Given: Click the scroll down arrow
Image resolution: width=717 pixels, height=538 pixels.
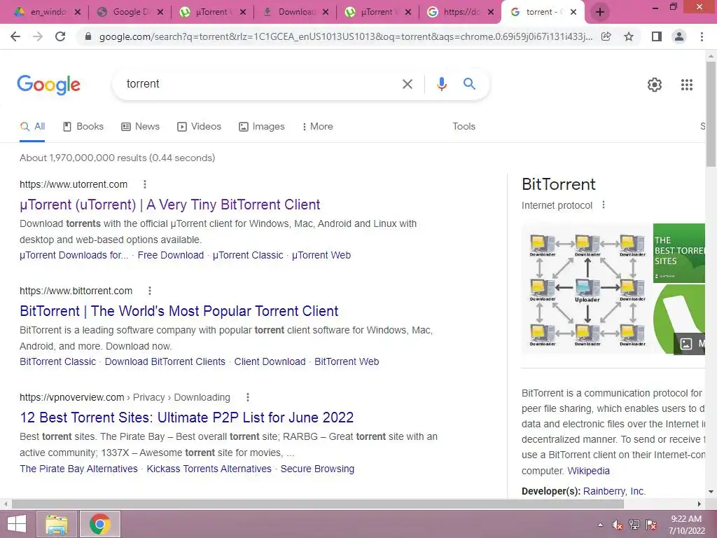Looking at the screenshot, I should (711, 492).
